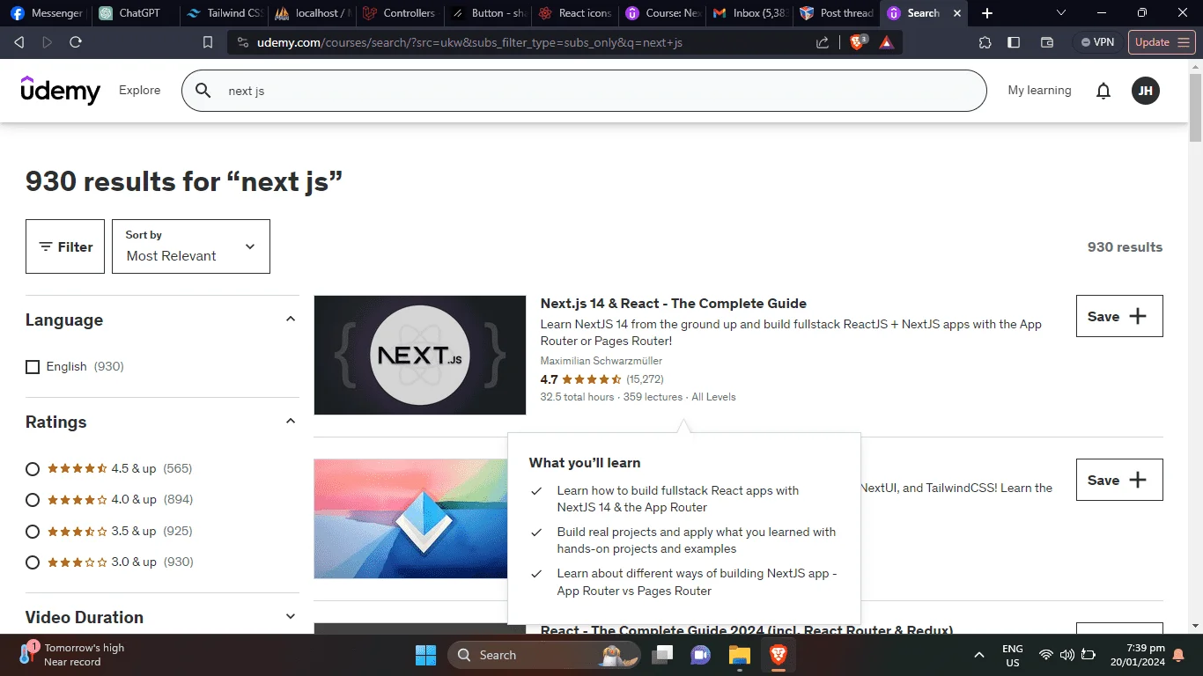Image resolution: width=1203 pixels, height=676 pixels.
Task: Click the Brave browser taskbar icon
Action: 778,655
